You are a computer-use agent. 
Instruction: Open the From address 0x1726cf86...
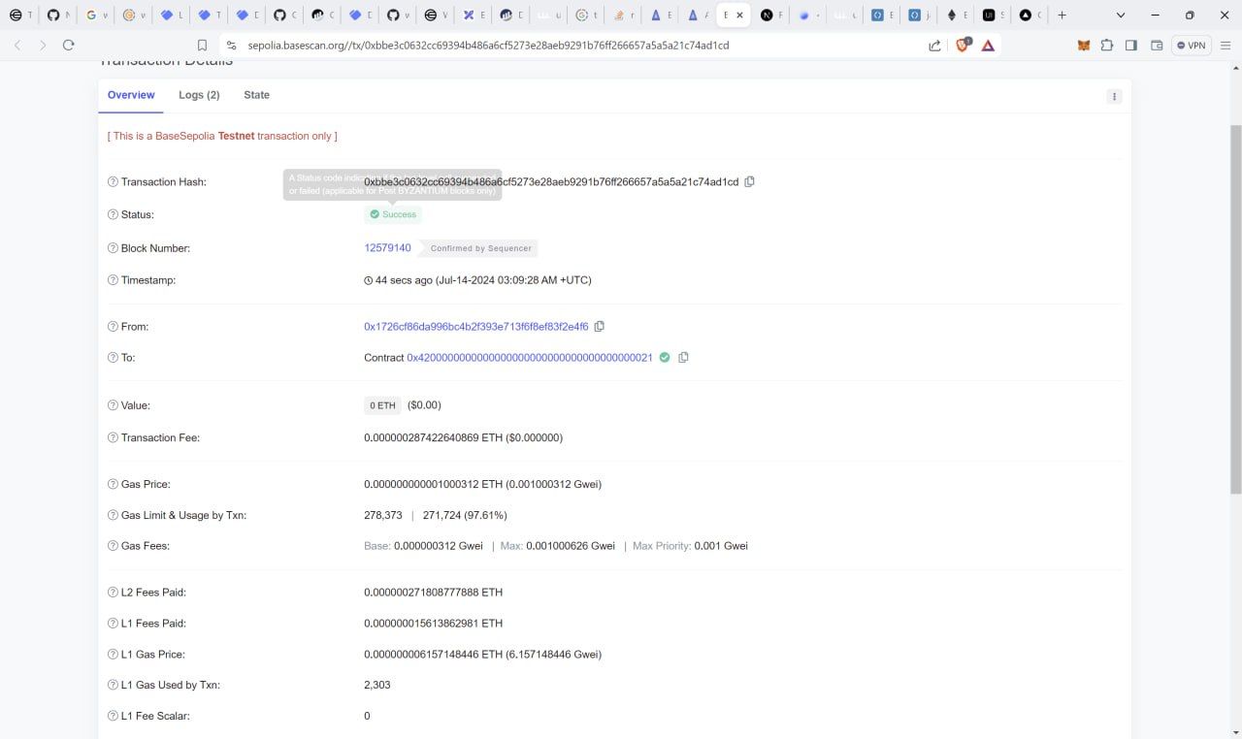point(475,327)
